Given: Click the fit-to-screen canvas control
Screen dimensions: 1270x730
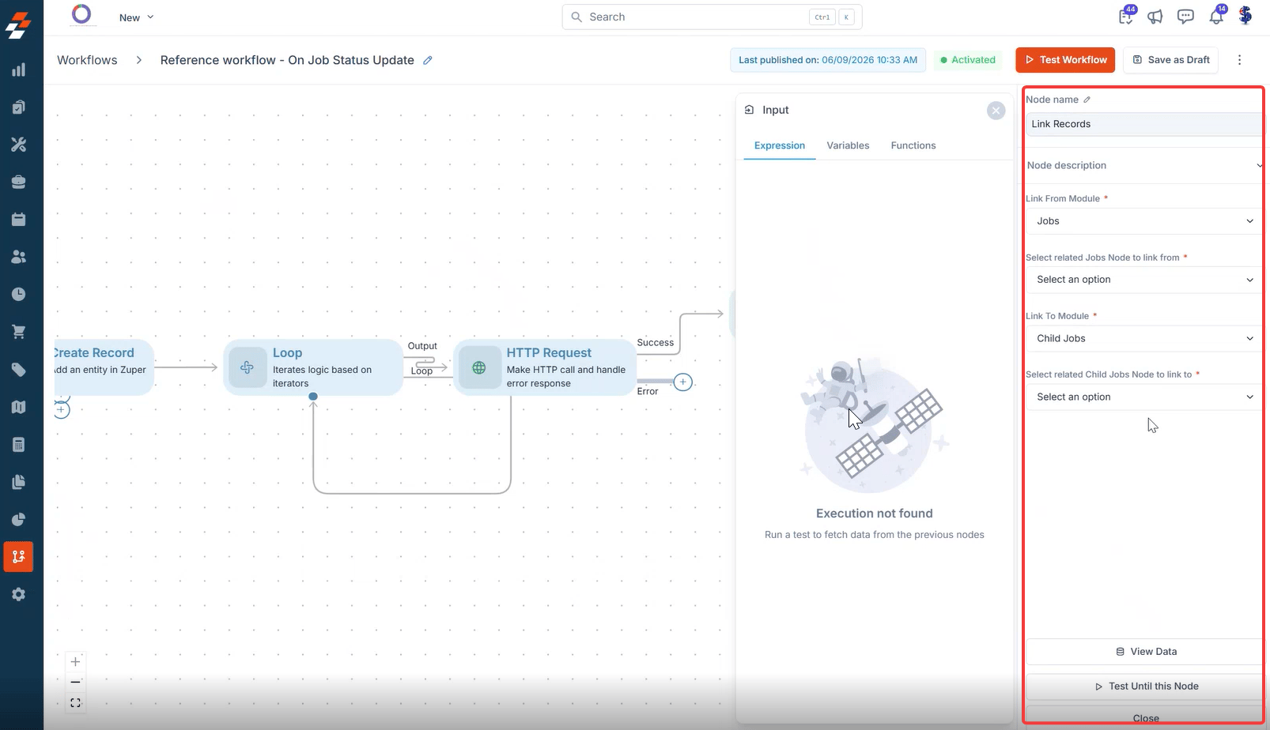Looking at the screenshot, I should [x=75, y=703].
